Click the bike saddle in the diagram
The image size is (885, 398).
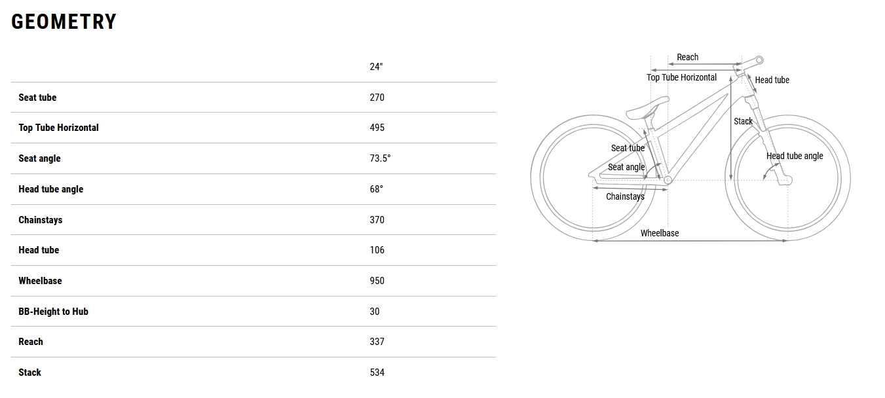[647, 105]
